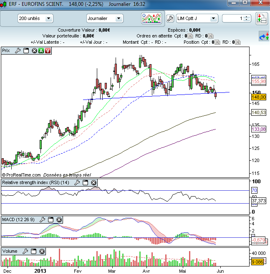This screenshot has height=274, width=270.
Task: Open the indicators and trading systems icon
Action: point(151,18)
